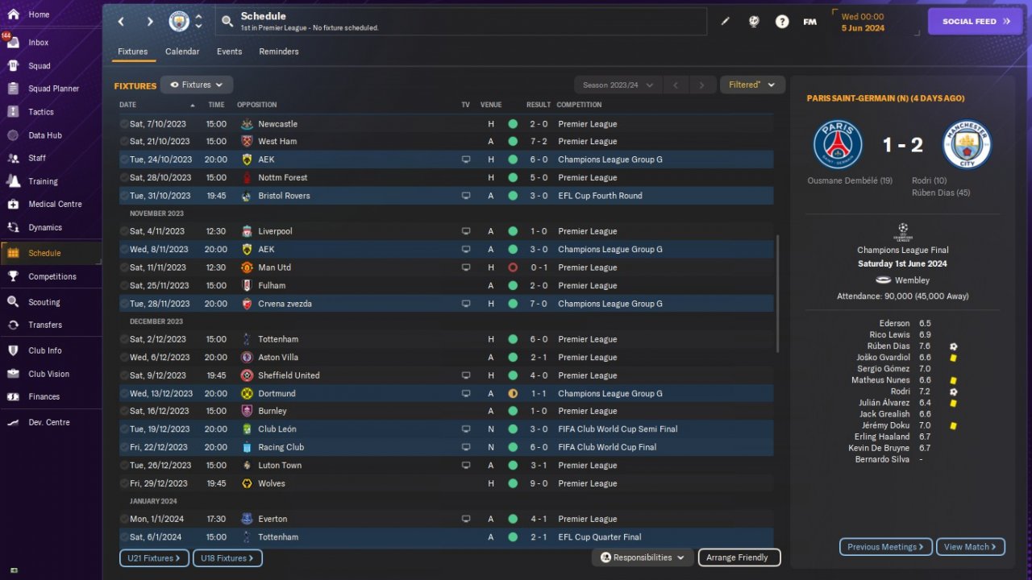The width and height of the screenshot is (1032, 580).
Task: Toggle the reminder circle for West Ham fixture
Action: [x=124, y=142]
